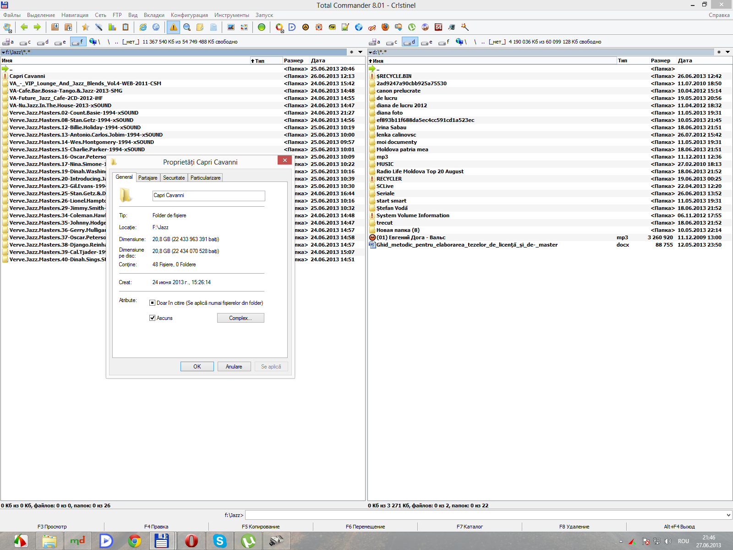Click the magnifier search toolbar icon

click(x=187, y=27)
